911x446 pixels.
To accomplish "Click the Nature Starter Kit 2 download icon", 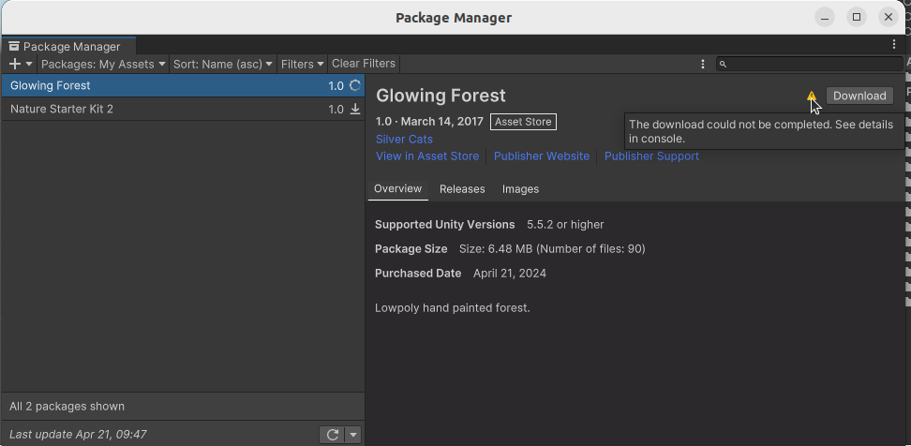I will [355, 110].
